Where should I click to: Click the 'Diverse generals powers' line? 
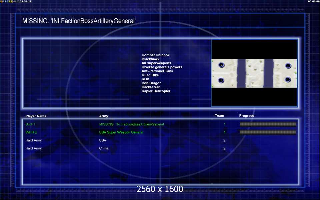coord(162,67)
